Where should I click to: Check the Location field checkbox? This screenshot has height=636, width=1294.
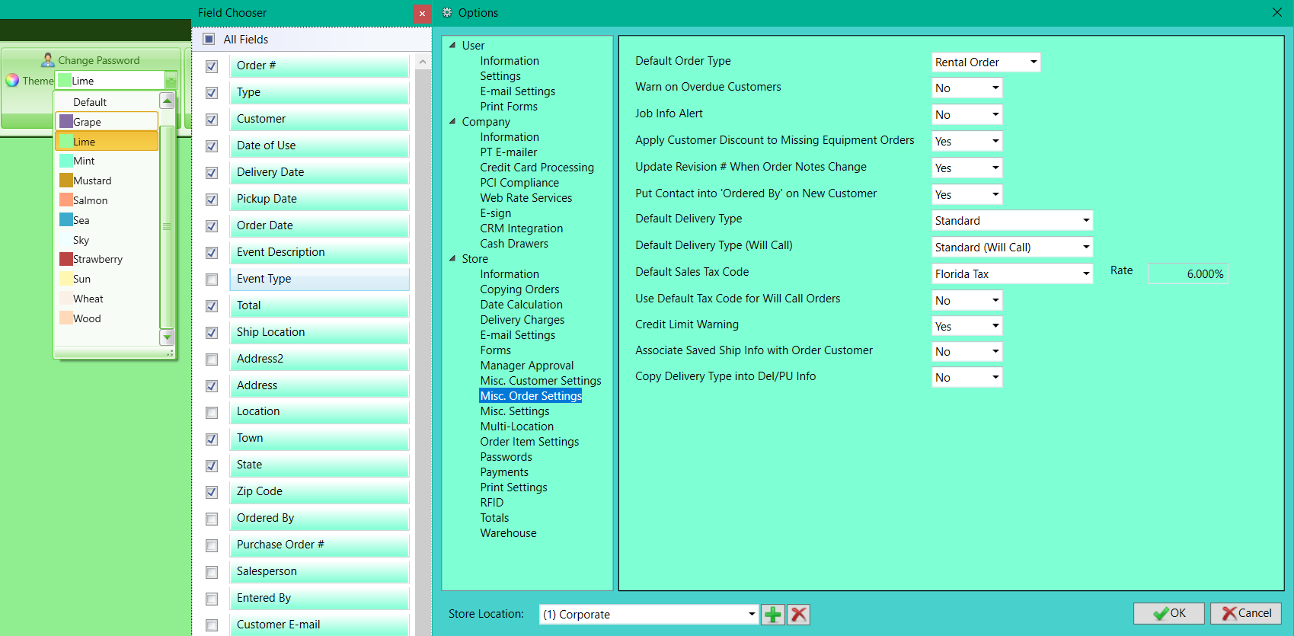(212, 413)
